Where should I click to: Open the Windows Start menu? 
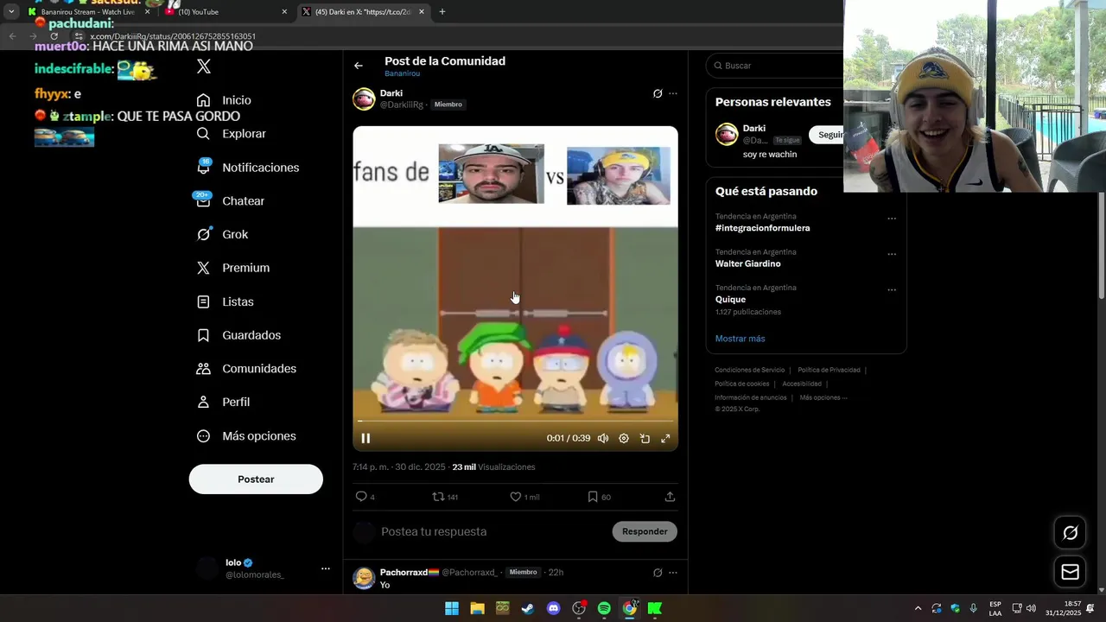(452, 608)
